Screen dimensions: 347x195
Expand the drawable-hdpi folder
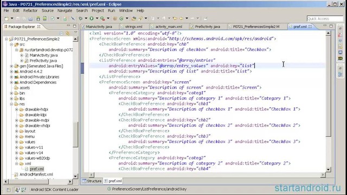coord(17,109)
